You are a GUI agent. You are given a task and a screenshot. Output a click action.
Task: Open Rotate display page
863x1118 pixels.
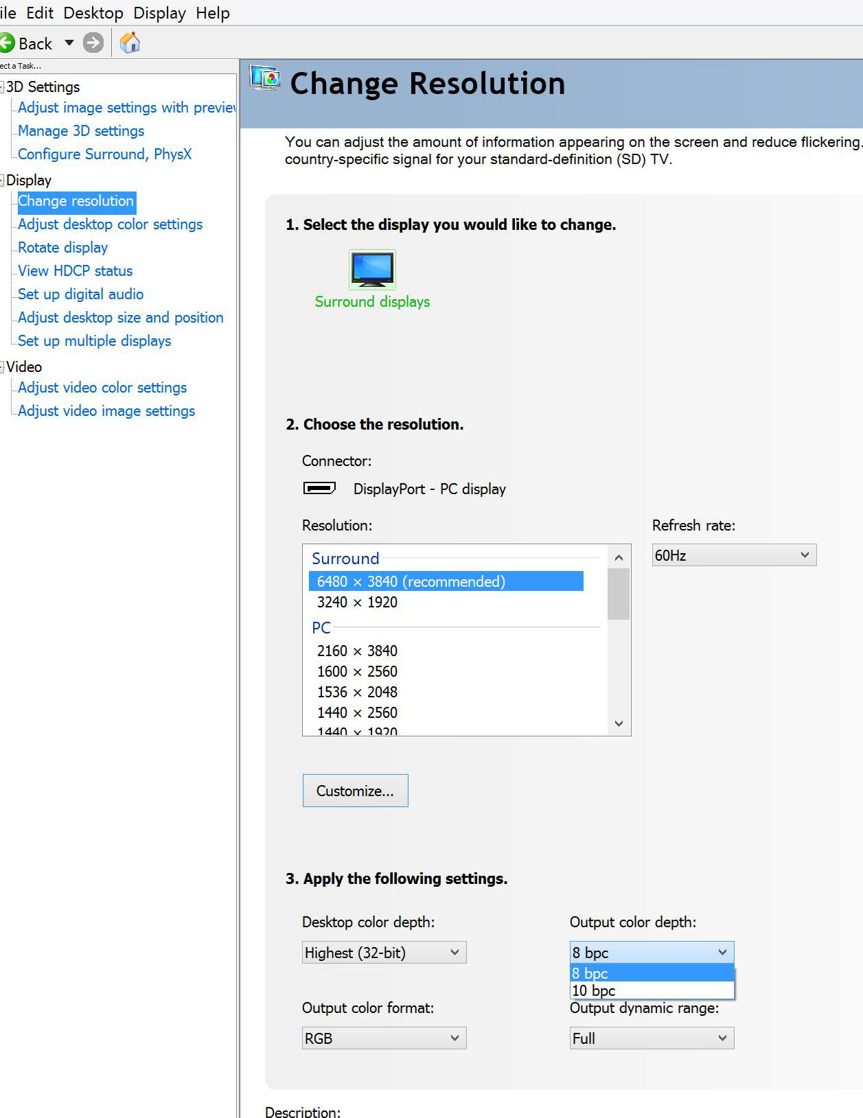(x=62, y=248)
